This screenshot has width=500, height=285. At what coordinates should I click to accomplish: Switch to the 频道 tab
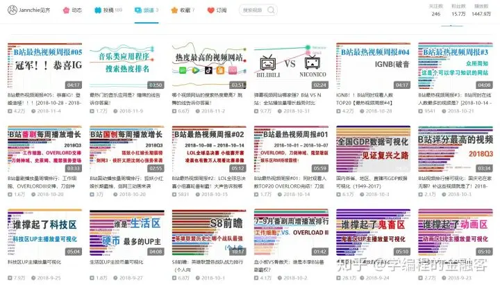click(x=147, y=10)
